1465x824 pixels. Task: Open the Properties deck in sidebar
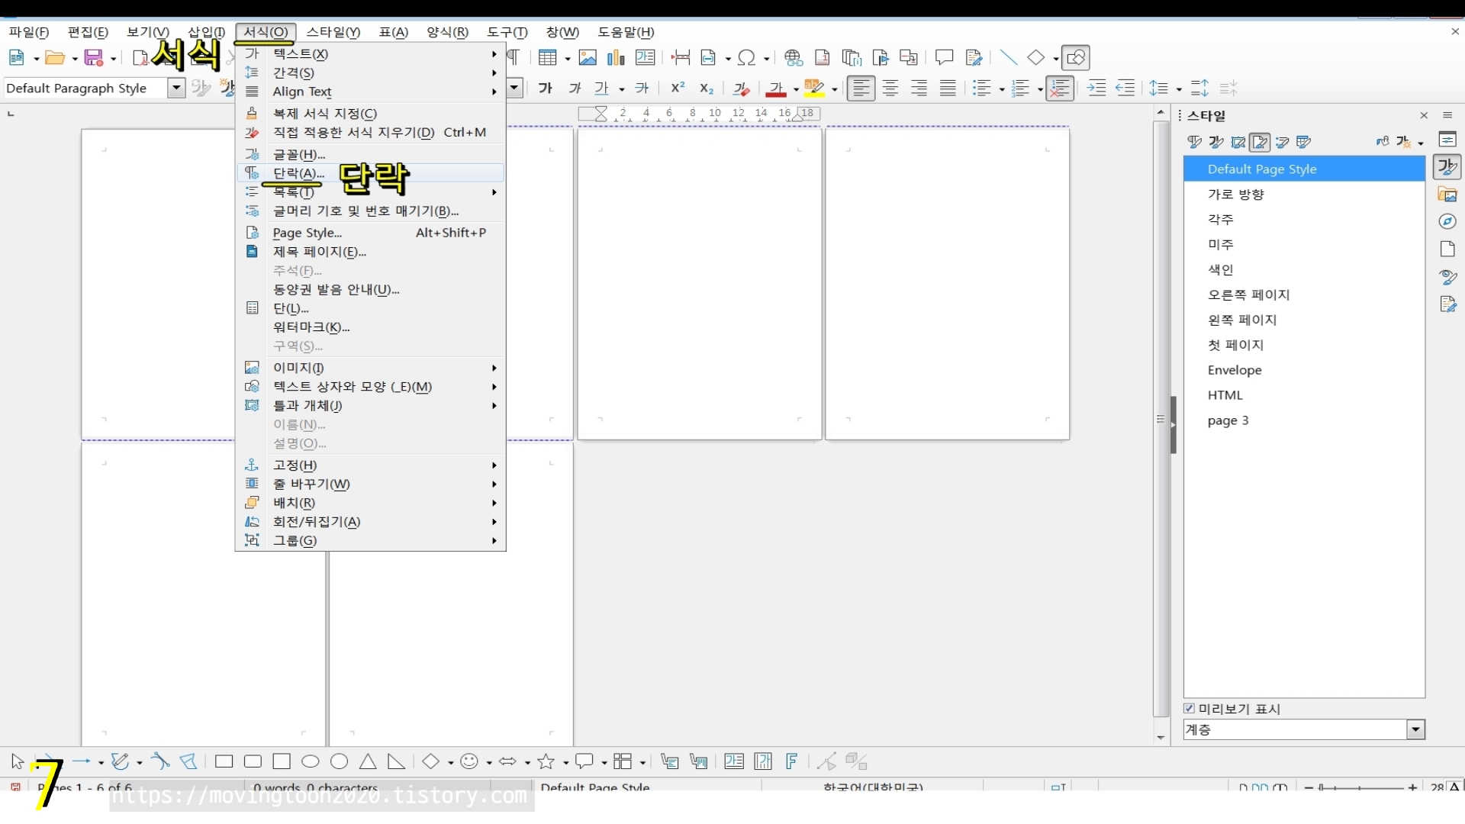[x=1447, y=140]
